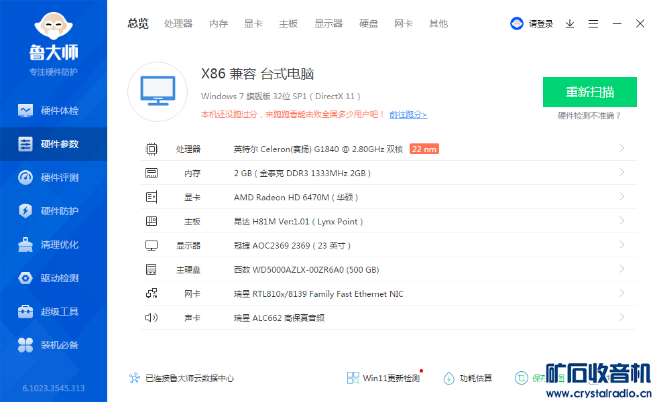
Task: Click the cloud data center connection icon
Action: (x=135, y=378)
